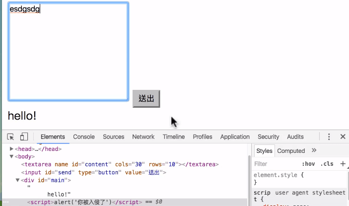This screenshot has width=349, height=206.
Task: Click user agent stylesheet label
Action: (310, 193)
